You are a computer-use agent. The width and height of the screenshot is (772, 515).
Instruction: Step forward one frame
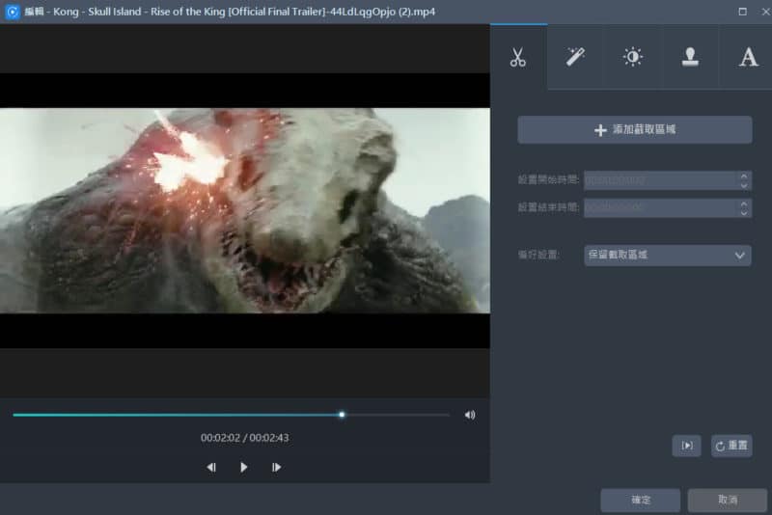click(276, 468)
